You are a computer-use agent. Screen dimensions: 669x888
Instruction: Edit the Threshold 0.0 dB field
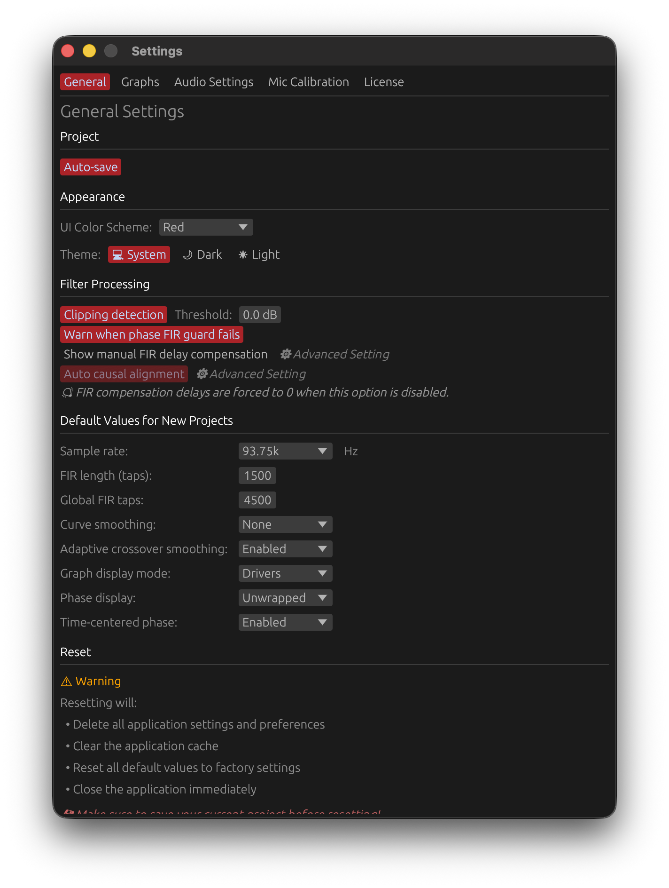(260, 315)
